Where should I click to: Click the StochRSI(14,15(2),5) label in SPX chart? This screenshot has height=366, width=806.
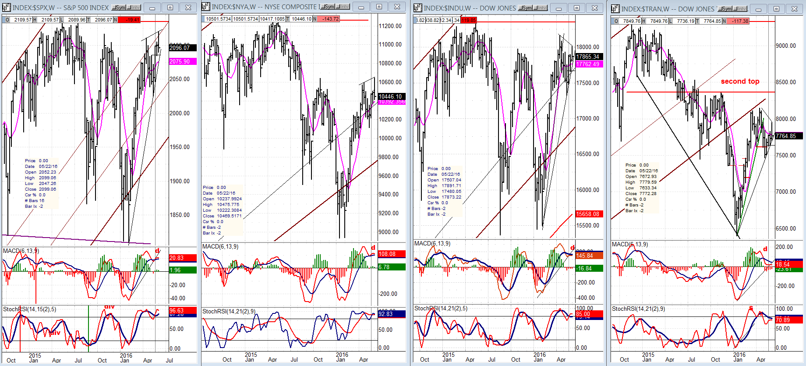30,309
